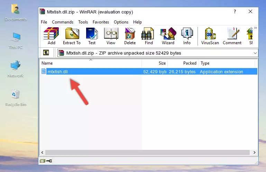Open the View file tool

pos(111,36)
